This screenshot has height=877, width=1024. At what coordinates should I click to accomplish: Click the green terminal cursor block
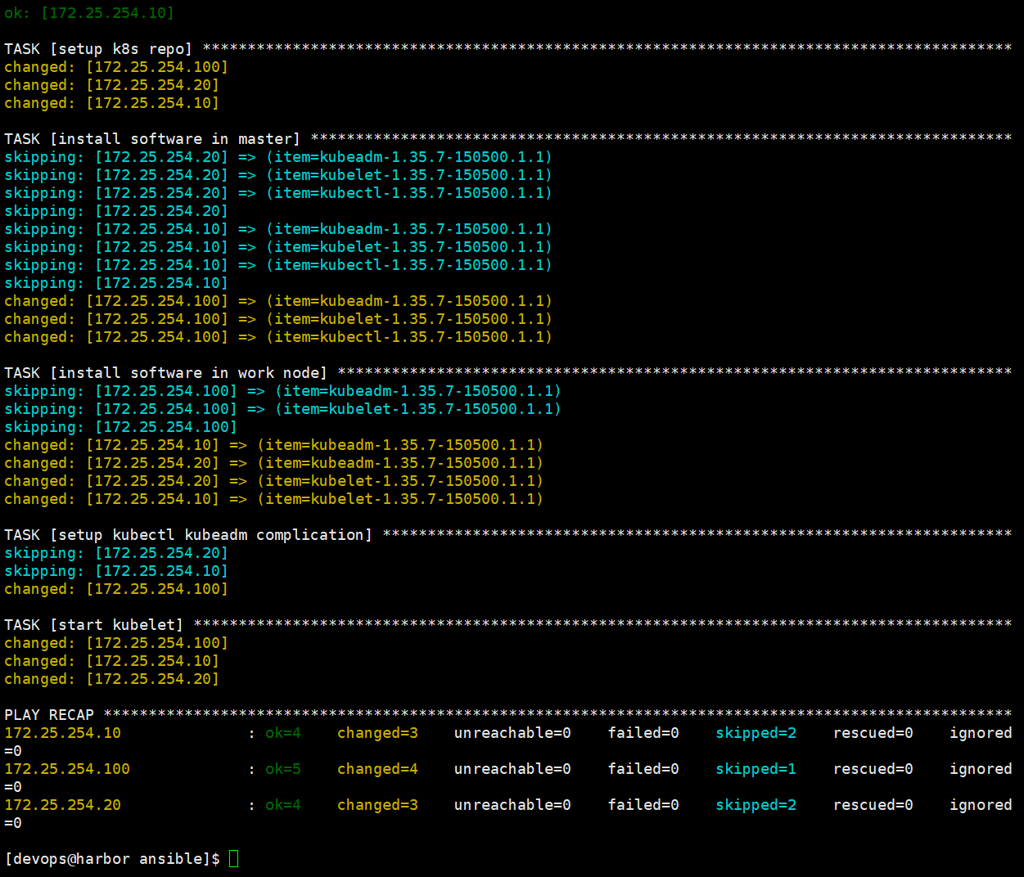pos(233,858)
